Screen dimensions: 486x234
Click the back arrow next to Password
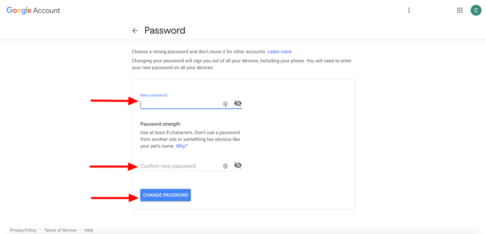135,31
